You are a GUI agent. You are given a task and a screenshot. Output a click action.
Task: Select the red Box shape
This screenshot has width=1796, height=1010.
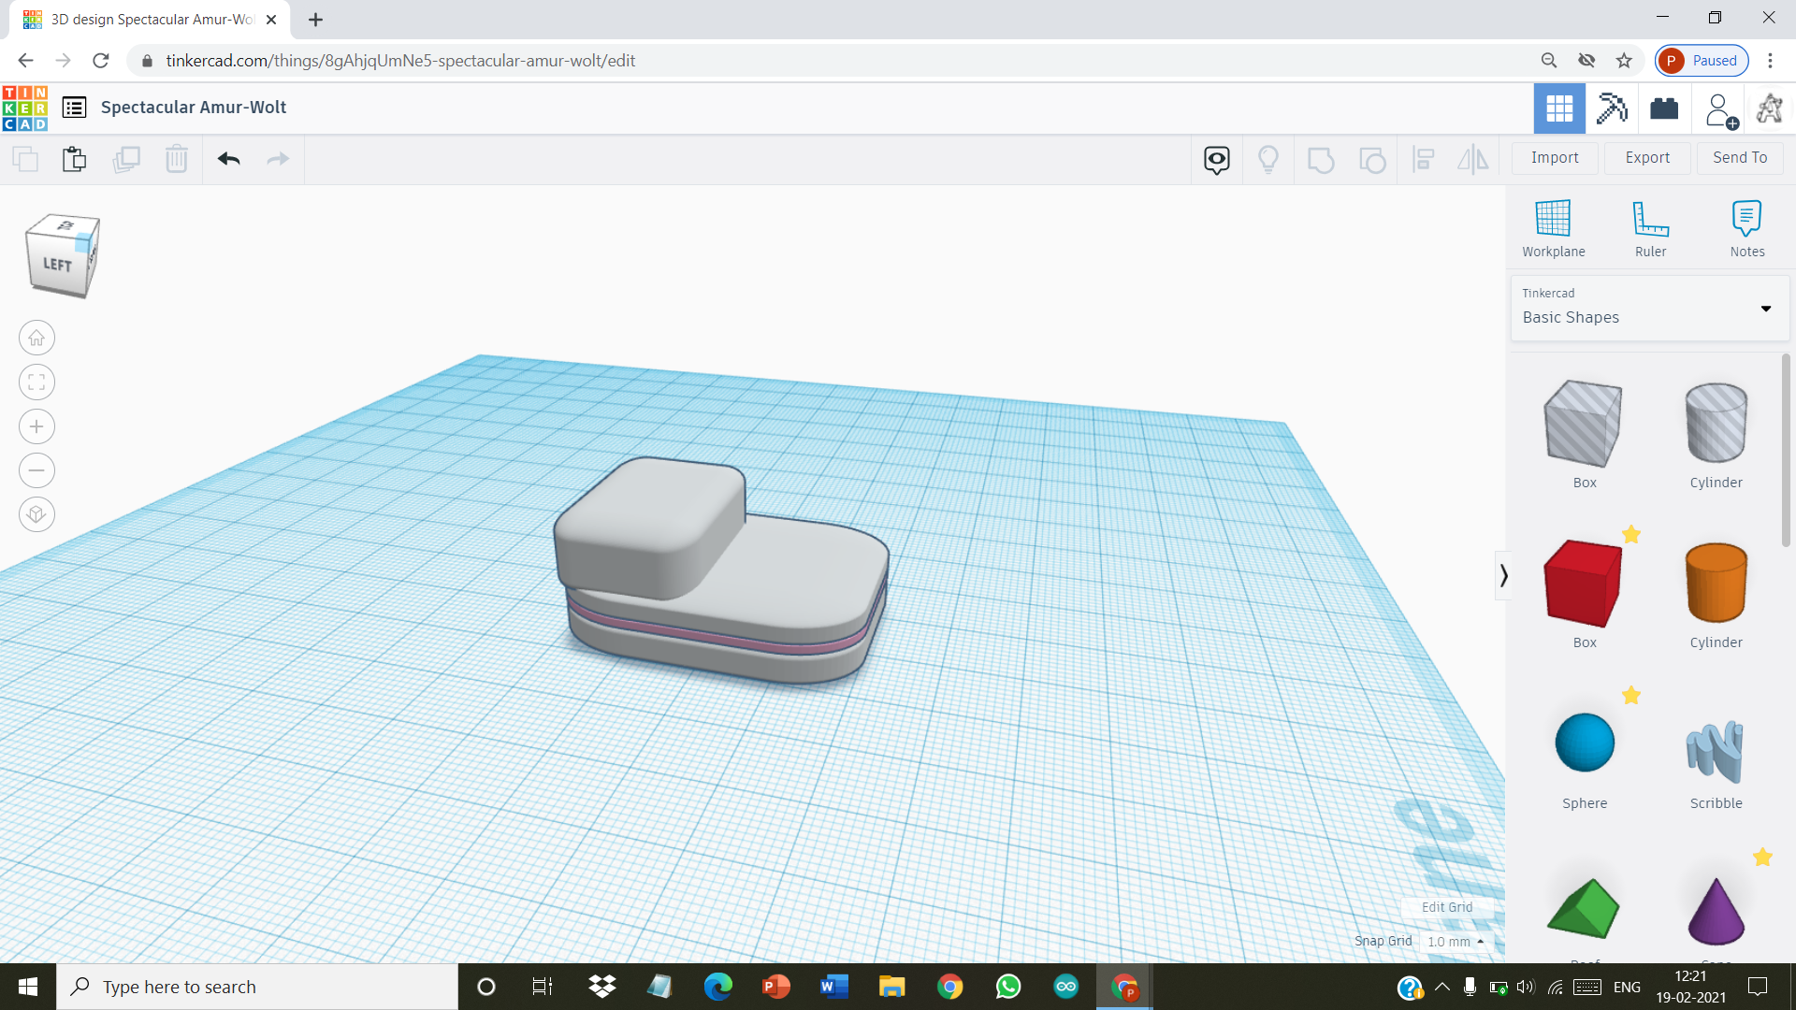coord(1584,584)
